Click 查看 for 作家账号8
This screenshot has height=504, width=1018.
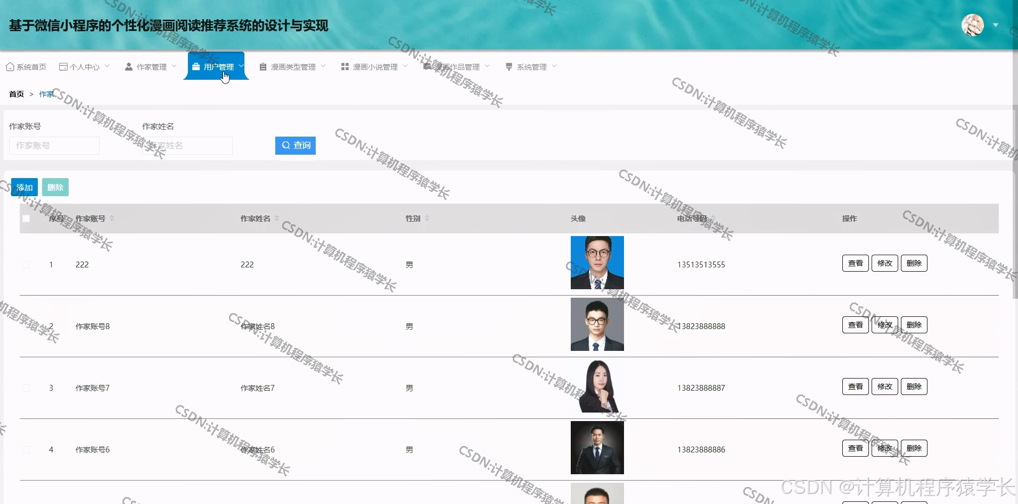(856, 325)
